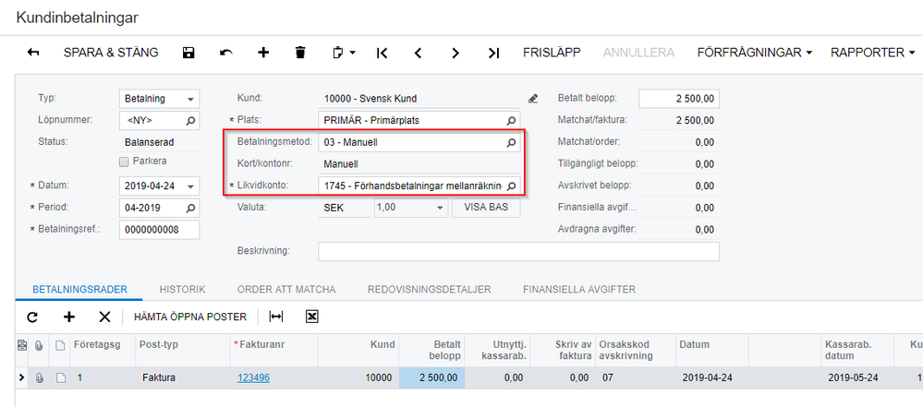The width and height of the screenshot is (923, 407).
Task: Click the Betalt belopp input field
Action: 679,99
